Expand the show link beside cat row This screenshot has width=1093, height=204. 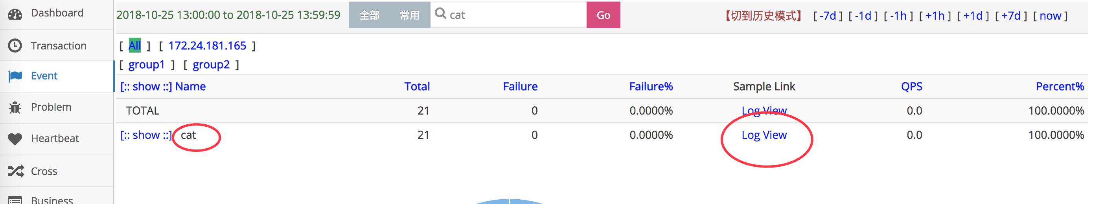146,135
